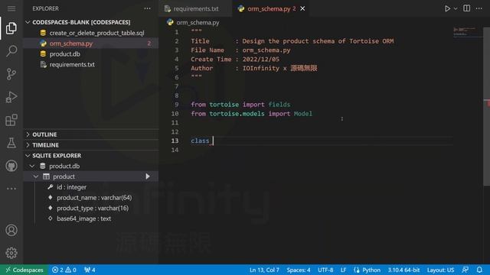Show forwarded ports count indicator

90,270
